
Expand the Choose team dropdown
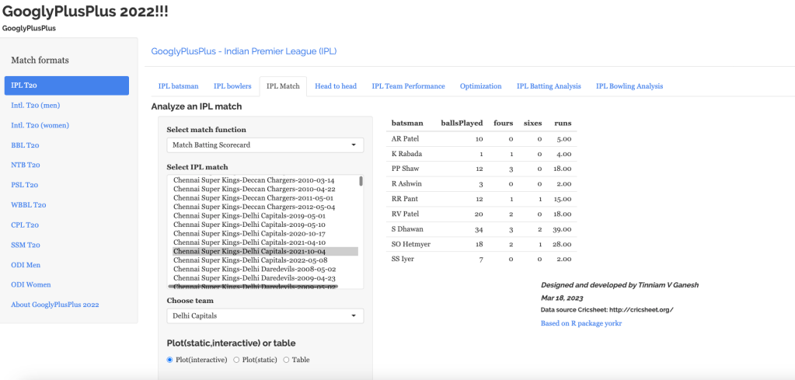(x=265, y=316)
